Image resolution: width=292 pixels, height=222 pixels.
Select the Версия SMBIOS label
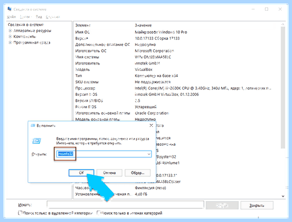(89, 101)
